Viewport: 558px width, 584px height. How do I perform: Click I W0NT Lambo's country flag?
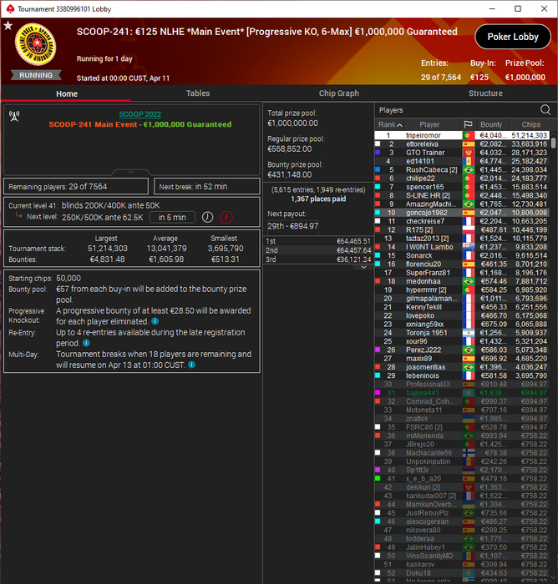tap(468, 247)
